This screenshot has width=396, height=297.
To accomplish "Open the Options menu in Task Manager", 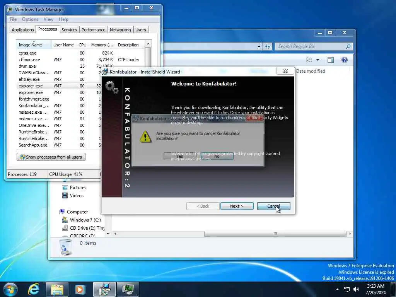I will 30,19.
